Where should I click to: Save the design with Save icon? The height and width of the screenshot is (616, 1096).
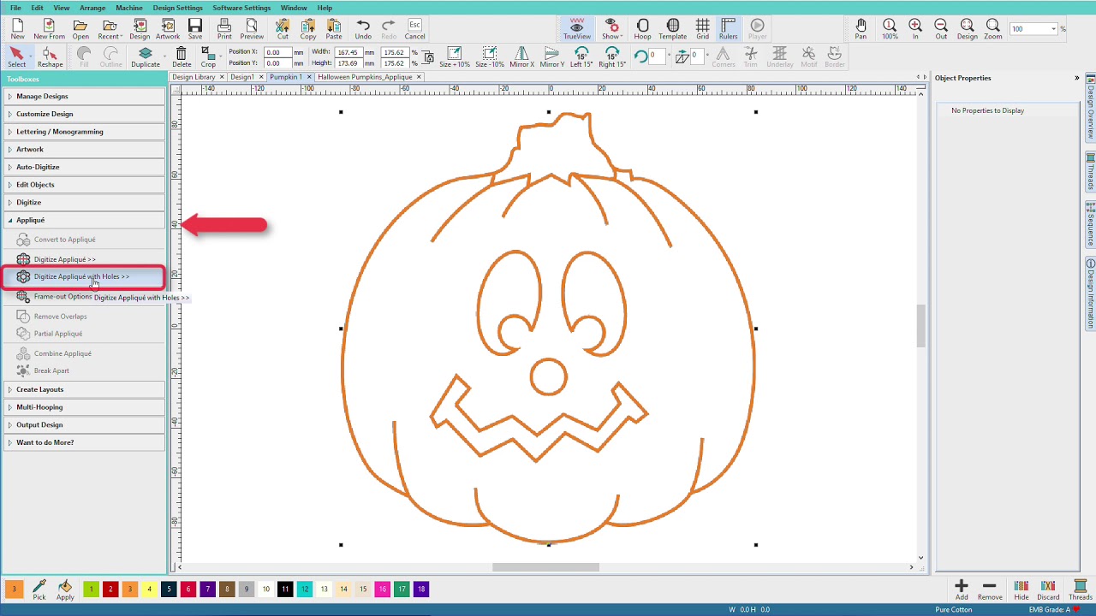tap(195, 29)
